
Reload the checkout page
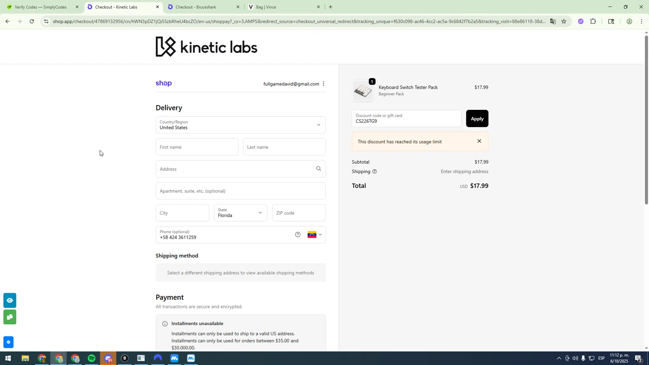coord(32,21)
